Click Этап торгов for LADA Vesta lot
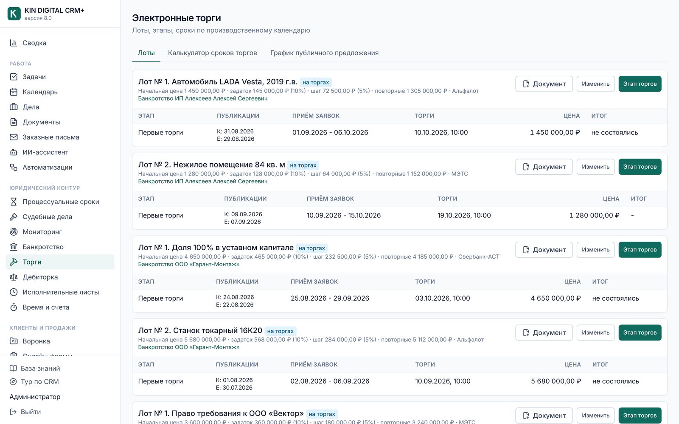679x424 pixels. pos(640,84)
